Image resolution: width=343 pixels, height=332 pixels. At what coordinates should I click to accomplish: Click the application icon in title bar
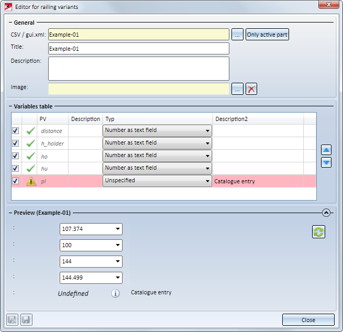pos(8,7)
